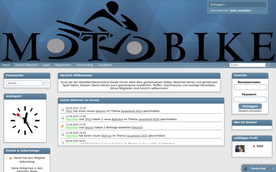
Task: Click the Analoguhr panel header
Action: tap(25, 96)
